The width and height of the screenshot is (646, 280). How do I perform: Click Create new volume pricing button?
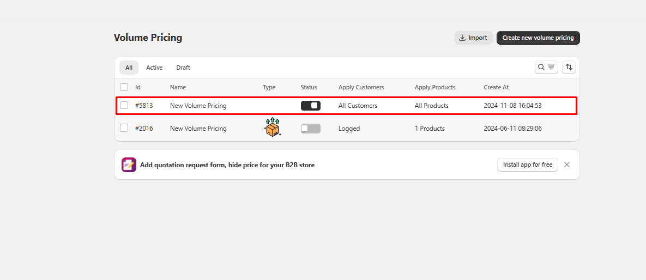click(538, 38)
